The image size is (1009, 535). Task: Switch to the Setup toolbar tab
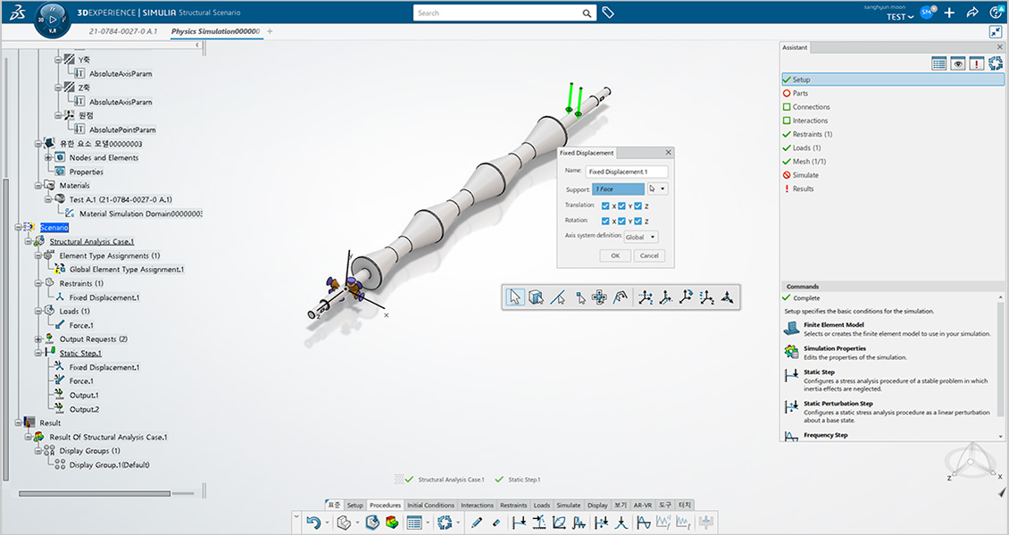(354, 506)
